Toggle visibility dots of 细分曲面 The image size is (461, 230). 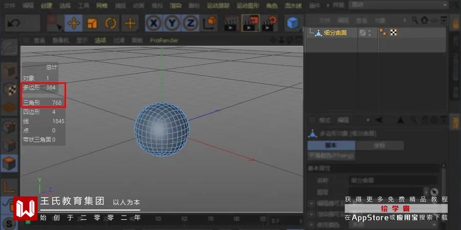tap(370, 33)
